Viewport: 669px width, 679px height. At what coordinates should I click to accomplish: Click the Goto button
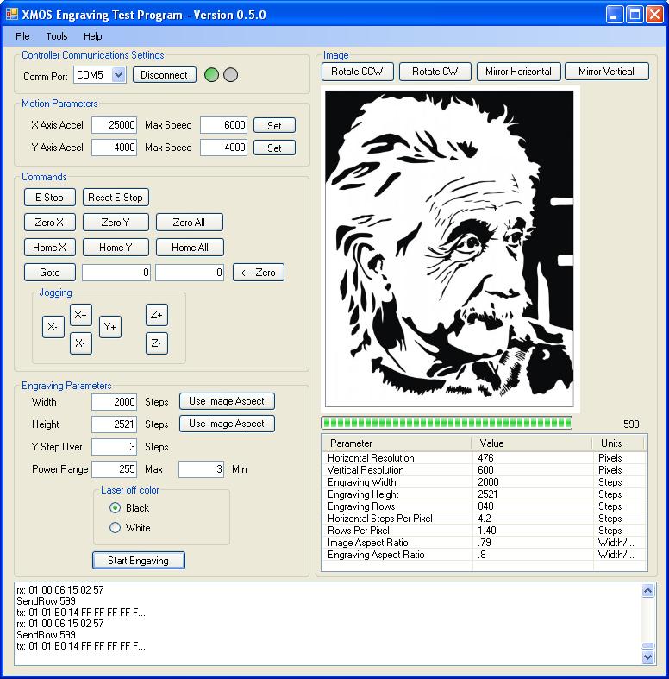tap(50, 273)
